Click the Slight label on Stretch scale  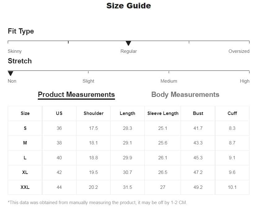tap(88, 81)
